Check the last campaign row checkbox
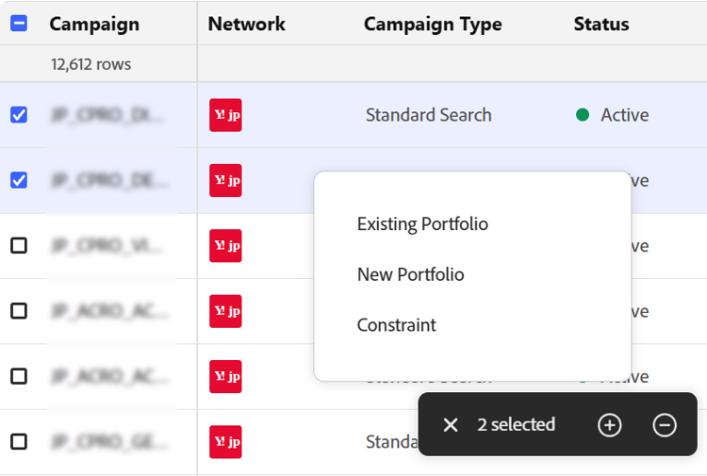 point(19,441)
